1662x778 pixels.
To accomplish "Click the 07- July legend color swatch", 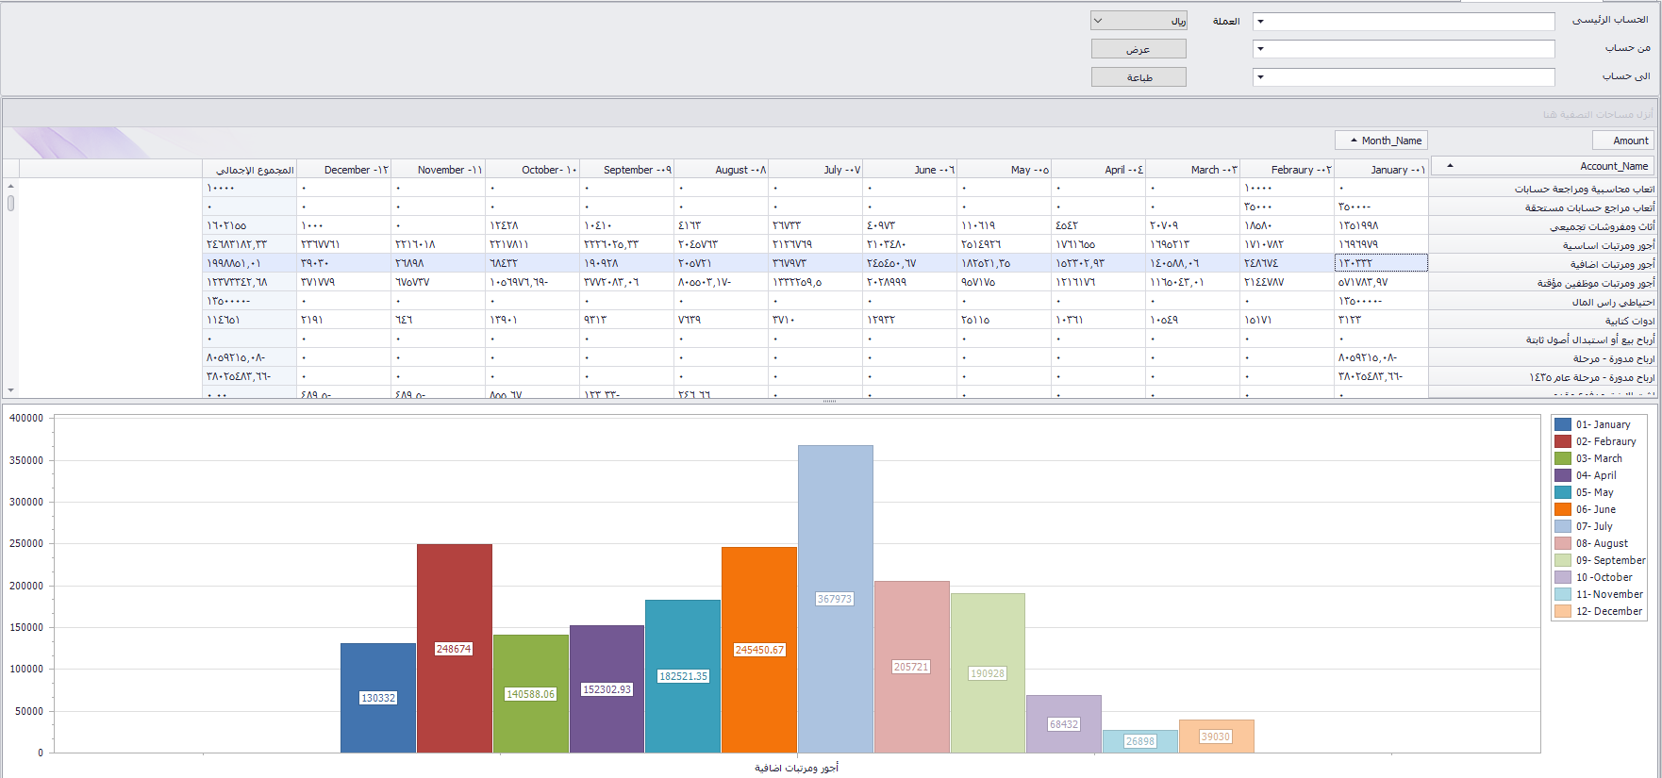I will (1563, 526).
